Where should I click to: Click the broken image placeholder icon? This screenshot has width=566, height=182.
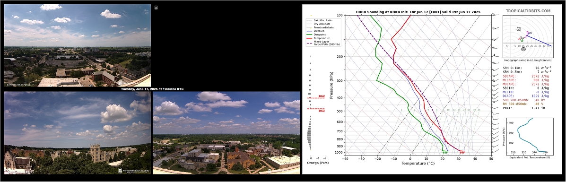click(x=156, y=7)
